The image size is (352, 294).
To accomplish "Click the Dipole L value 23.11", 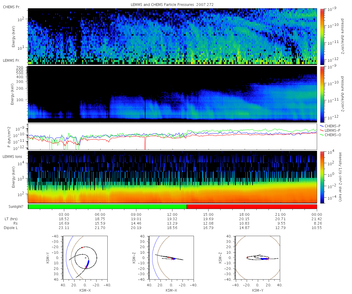I will (64, 228).
